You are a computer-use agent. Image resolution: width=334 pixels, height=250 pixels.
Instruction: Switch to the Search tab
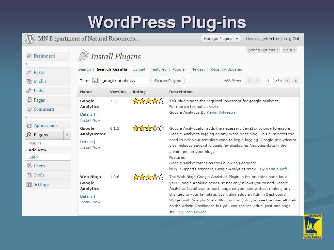84,69
